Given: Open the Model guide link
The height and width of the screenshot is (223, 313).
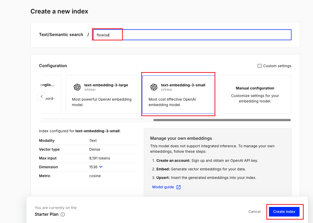Looking at the screenshot, I should [x=163, y=187].
